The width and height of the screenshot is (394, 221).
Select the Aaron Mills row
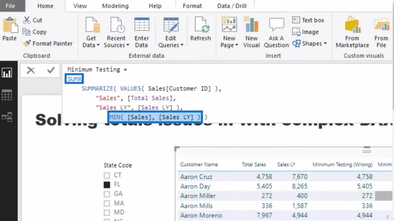click(285, 206)
